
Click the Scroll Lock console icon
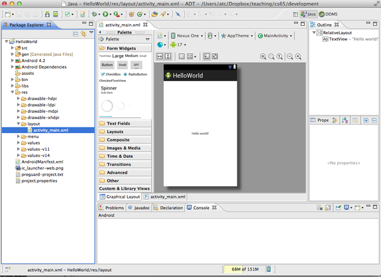(x=328, y=208)
